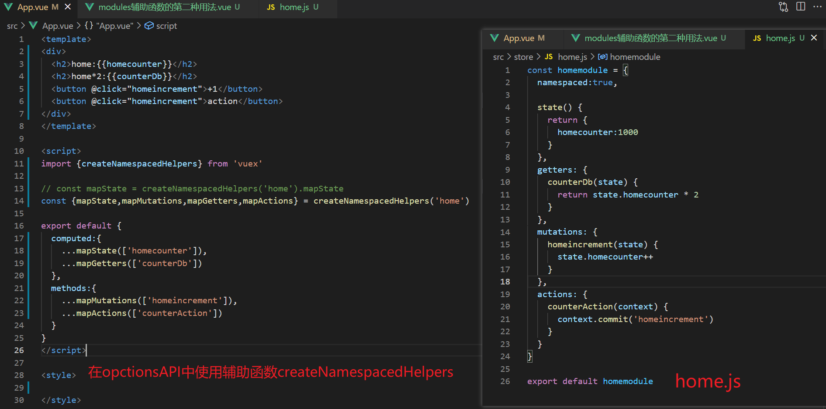Click script symbol icon in breadcrumb
This screenshot has width=826, height=409.
point(149,26)
